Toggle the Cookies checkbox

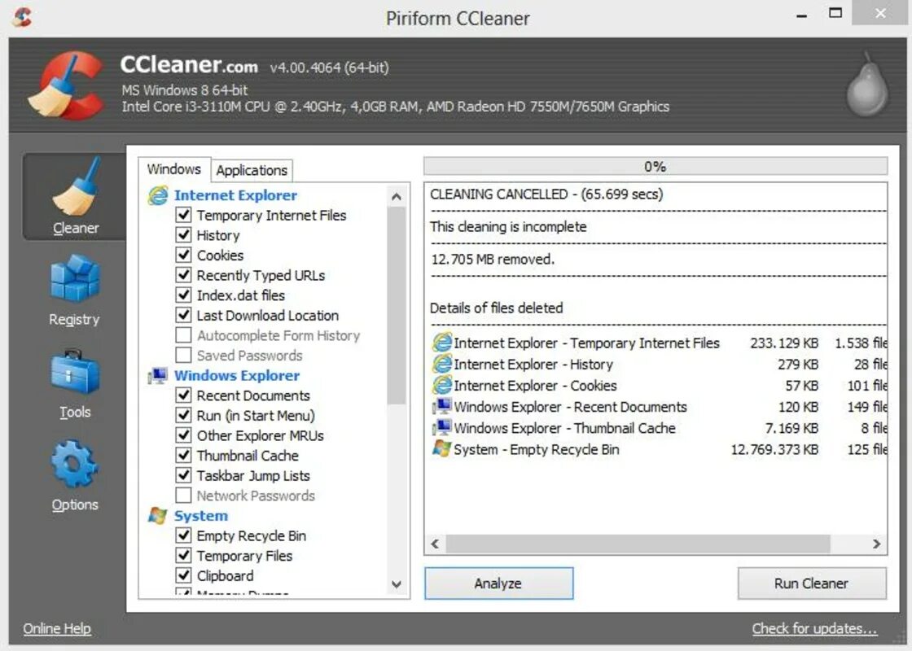click(183, 255)
